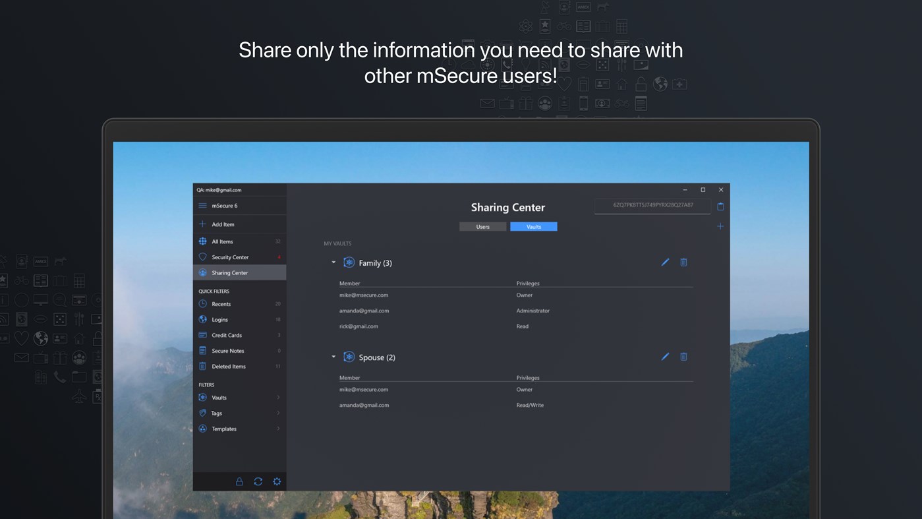
Task: Expand the Tags filter chevron
Action: click(278, 413)
